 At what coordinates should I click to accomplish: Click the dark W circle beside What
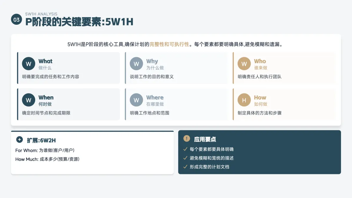coord(28,64)
